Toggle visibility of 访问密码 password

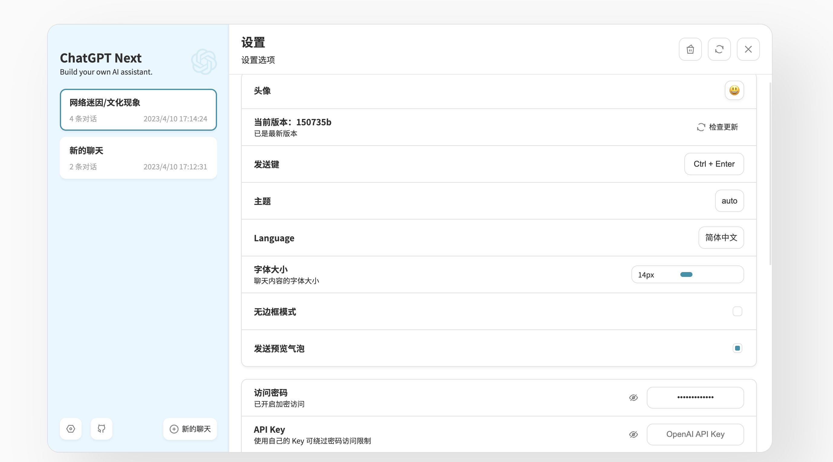coord(634,398)
